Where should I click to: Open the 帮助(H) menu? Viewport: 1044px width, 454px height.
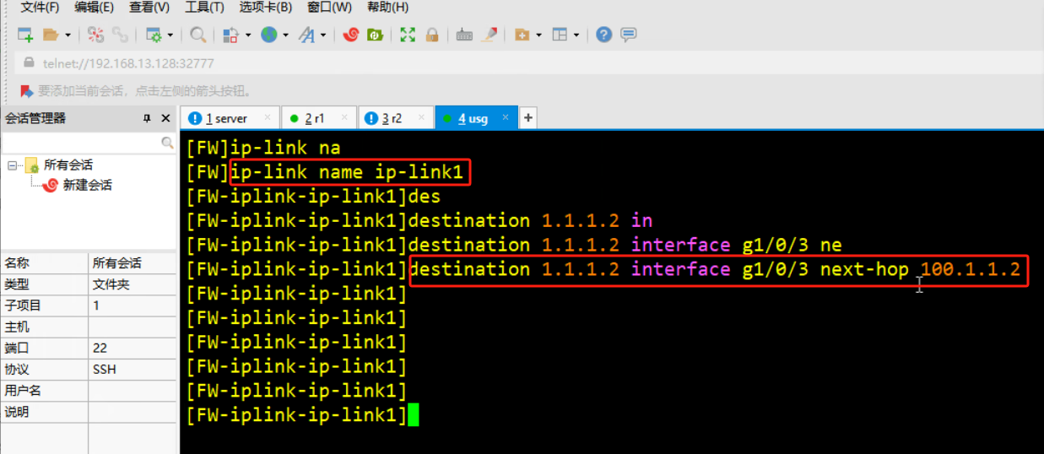pos(387,7)
